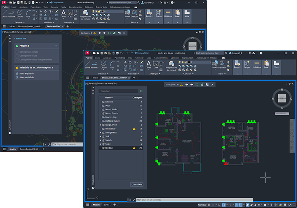Select the Círculo tool in the Landscape Plan window
The height and width of the screenshot is (208, 297).
[20, 13]
